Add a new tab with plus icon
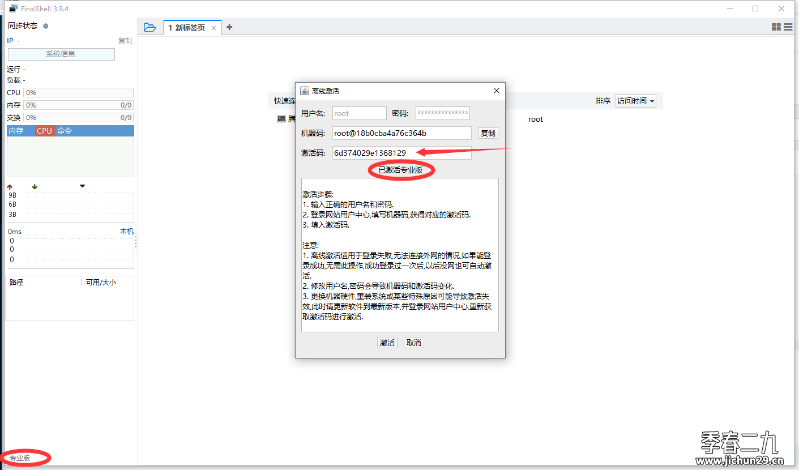Image resolution: width=799 pixels, height=470 pixels. pos(229,27)
